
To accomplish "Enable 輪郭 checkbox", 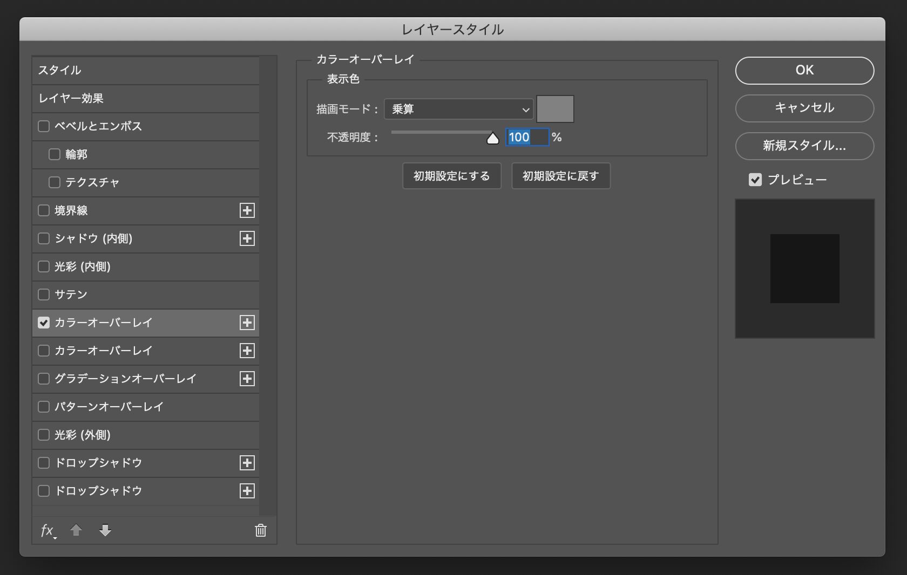I will 55,154.
